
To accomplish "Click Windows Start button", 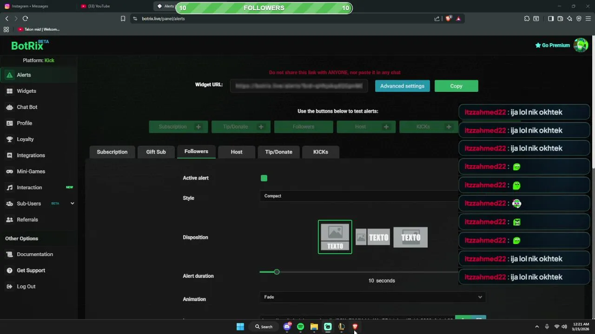I will [x=240, y=327].
